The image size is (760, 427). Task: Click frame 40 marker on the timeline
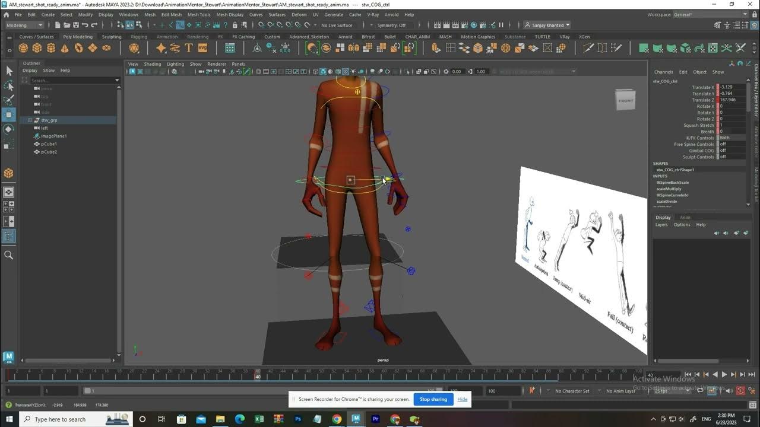(x=257, y=374)
